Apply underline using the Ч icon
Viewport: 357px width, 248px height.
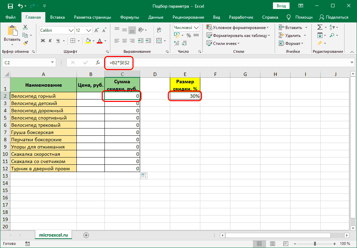point(58,40)
